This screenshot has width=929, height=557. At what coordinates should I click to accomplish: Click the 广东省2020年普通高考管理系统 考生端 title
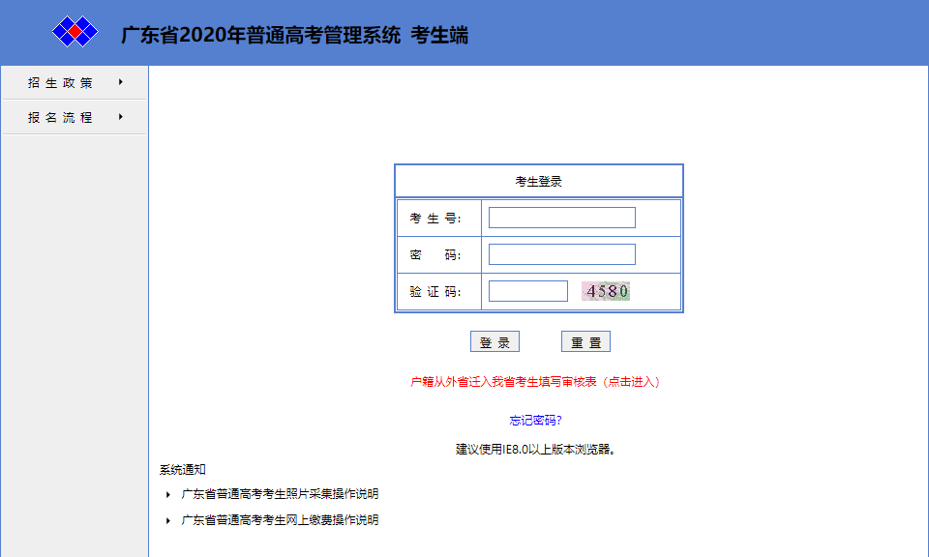coord(294,35)
